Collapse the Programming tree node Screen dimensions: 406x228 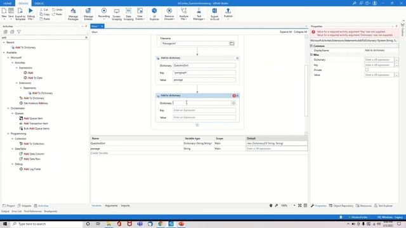tap(8, 134)
